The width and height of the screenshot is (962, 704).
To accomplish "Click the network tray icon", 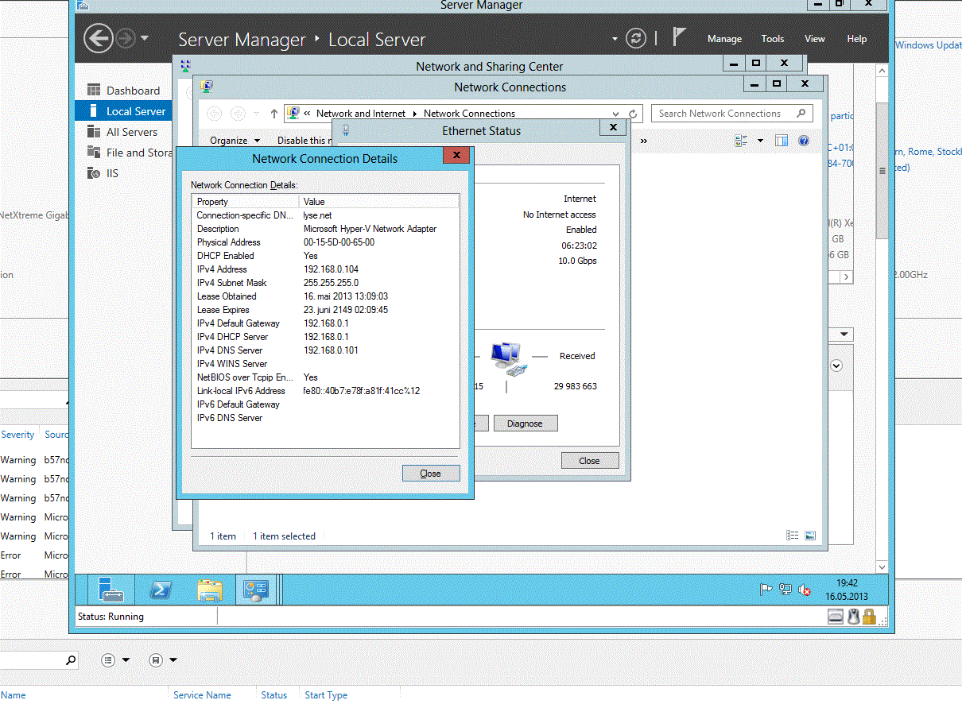I will (x=786, y=590).
